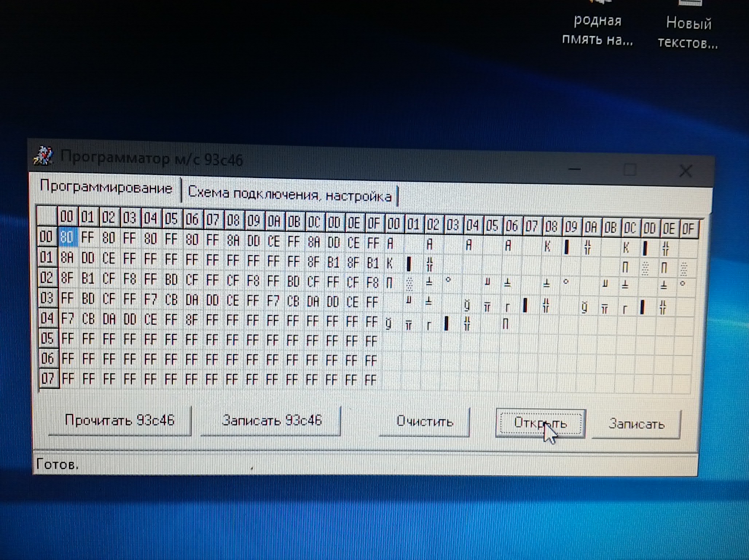
Task: Click the Очистить button
Action: click(424, 422)
